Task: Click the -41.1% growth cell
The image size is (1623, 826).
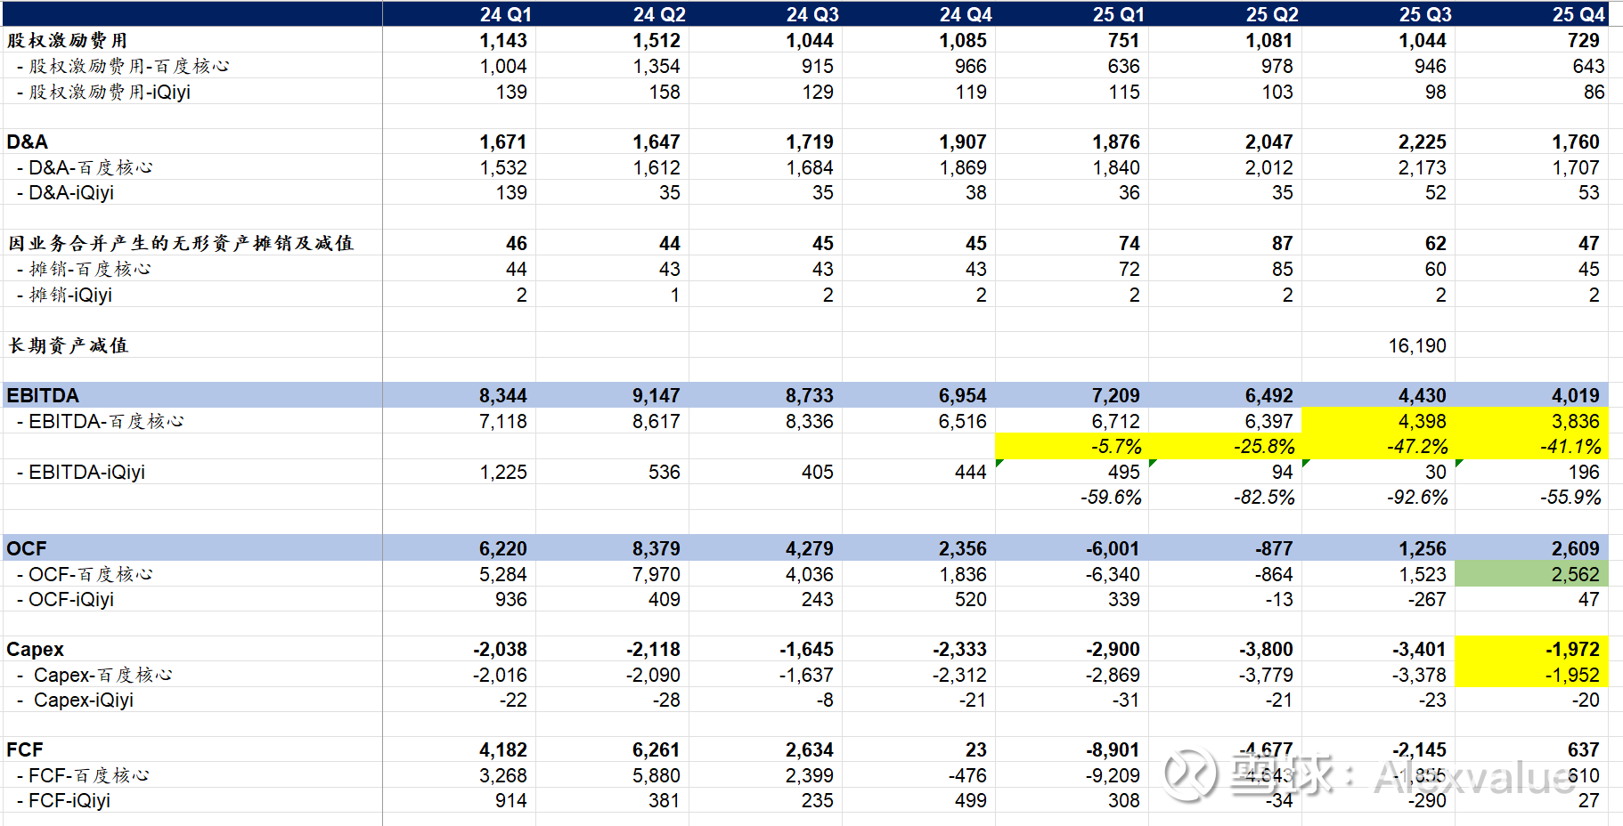Action: [1570, 446]
